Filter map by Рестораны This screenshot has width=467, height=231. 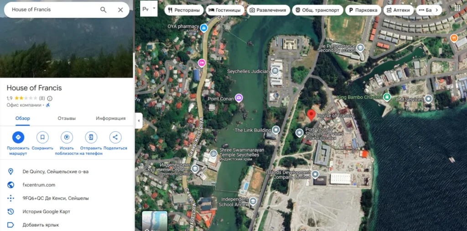coord(184,10)
